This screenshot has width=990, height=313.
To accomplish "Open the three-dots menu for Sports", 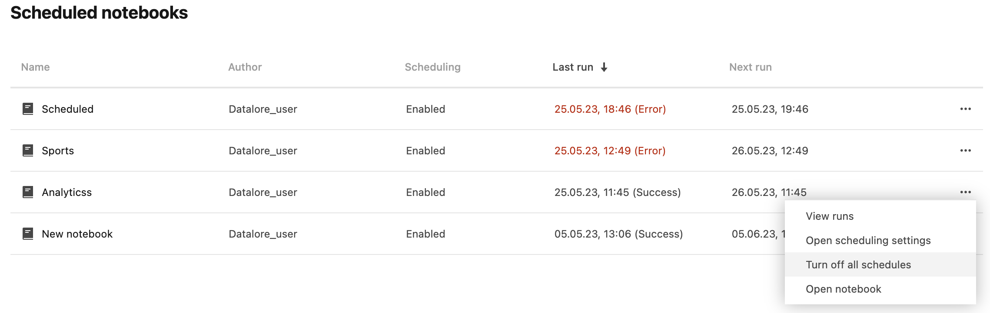I will [x=965, y=150].
